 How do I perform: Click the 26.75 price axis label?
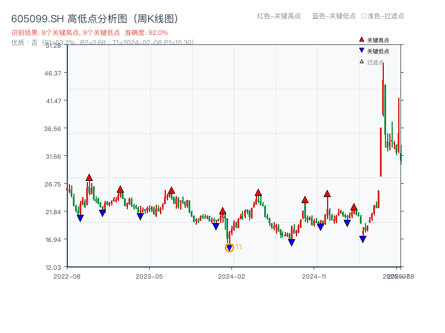[52, 184]
